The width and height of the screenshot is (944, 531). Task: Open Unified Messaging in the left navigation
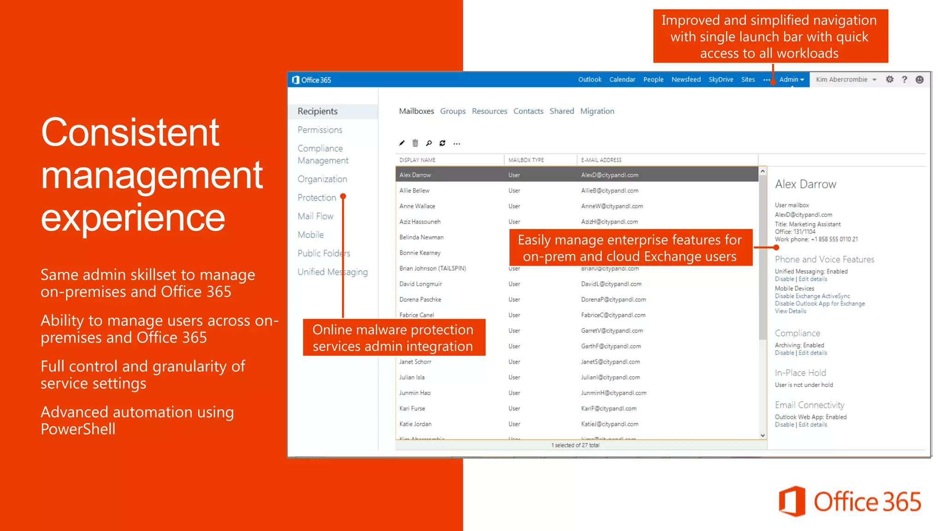coord(332,272)
